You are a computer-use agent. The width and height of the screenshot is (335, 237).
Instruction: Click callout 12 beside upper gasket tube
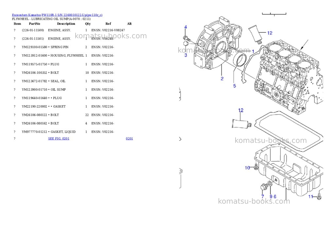(x=270, y=33)
